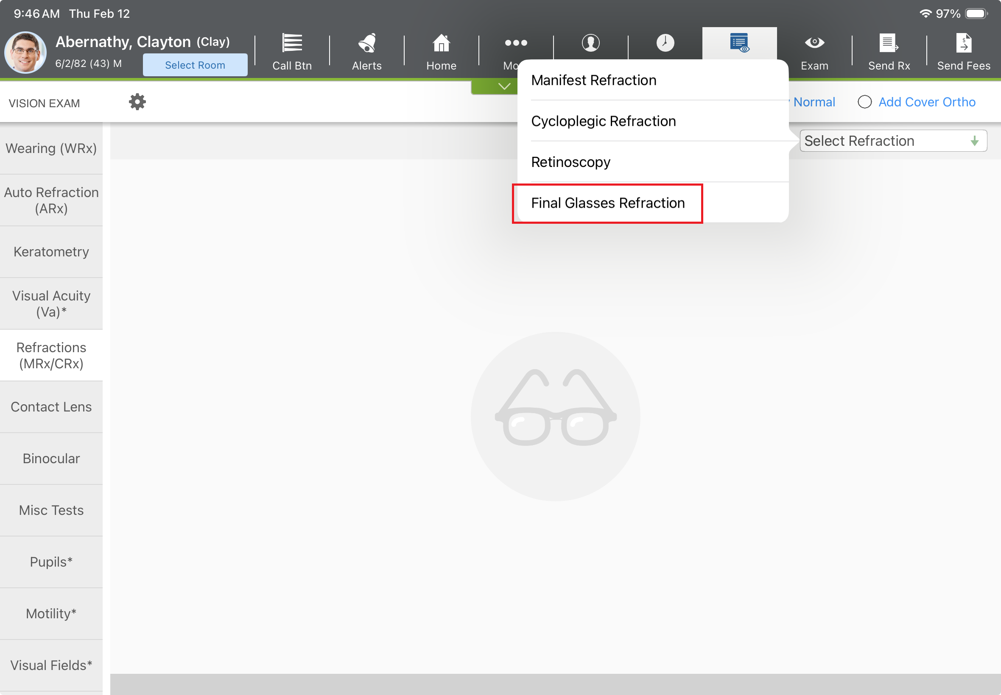The height and width of the screenshot is (695, 1001).
Task: Choose Final Glasses Refraction option
Action: 607,203
